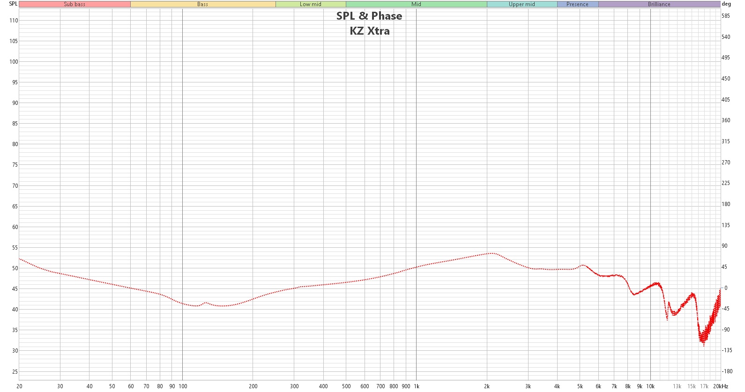Click the 100 value on the SPL axis

(x=14, y=62)
